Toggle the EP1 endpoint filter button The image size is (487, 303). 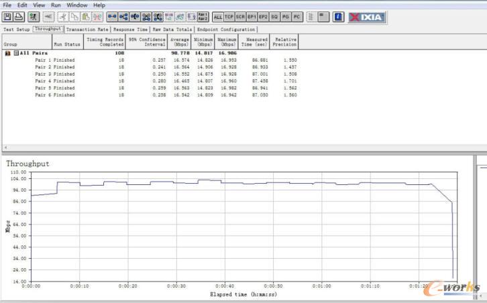(252, 16)
